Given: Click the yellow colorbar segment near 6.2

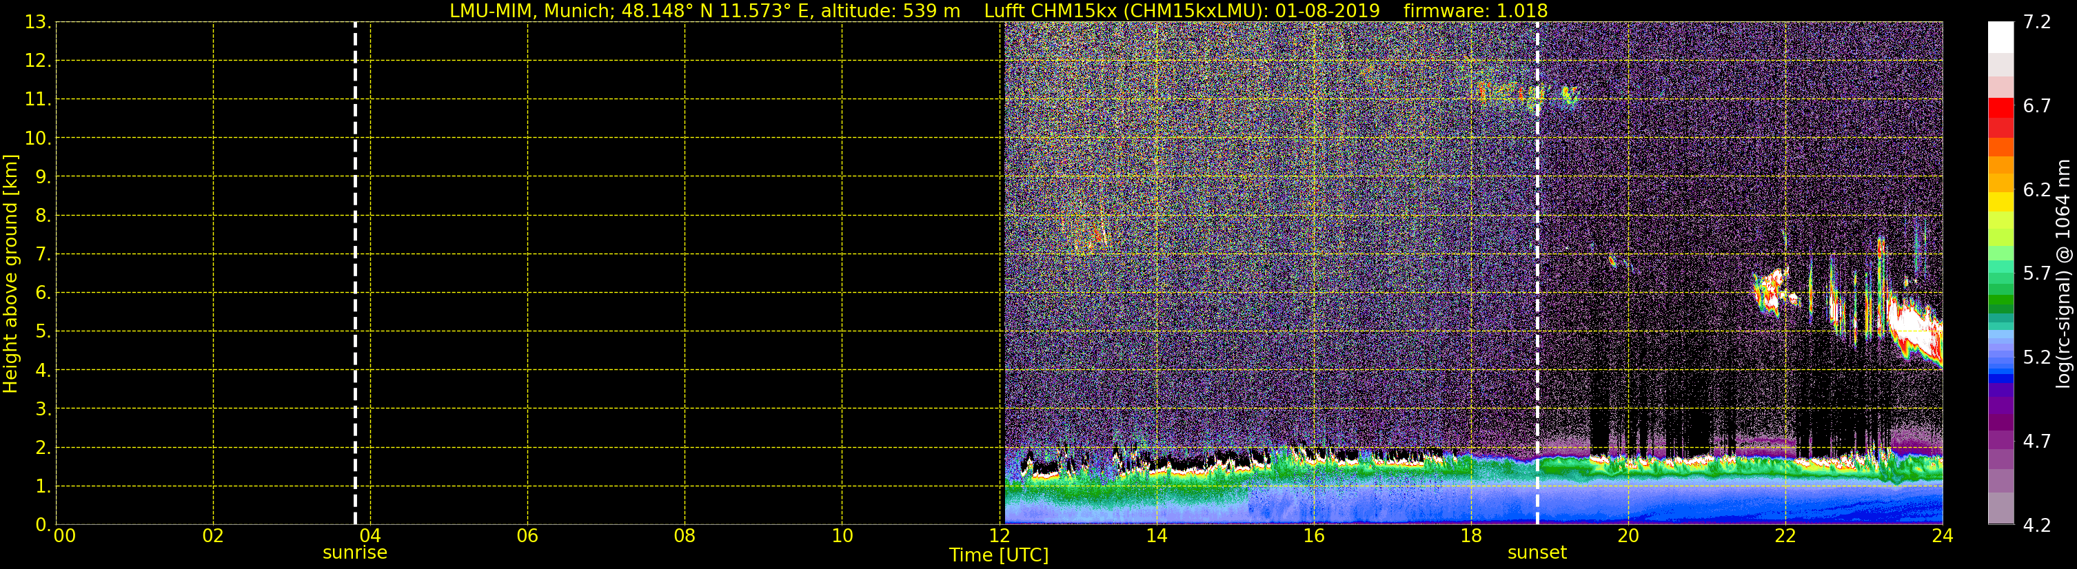Looking at the screenshot, I should pyautogui.click(x=2000, y=201).
